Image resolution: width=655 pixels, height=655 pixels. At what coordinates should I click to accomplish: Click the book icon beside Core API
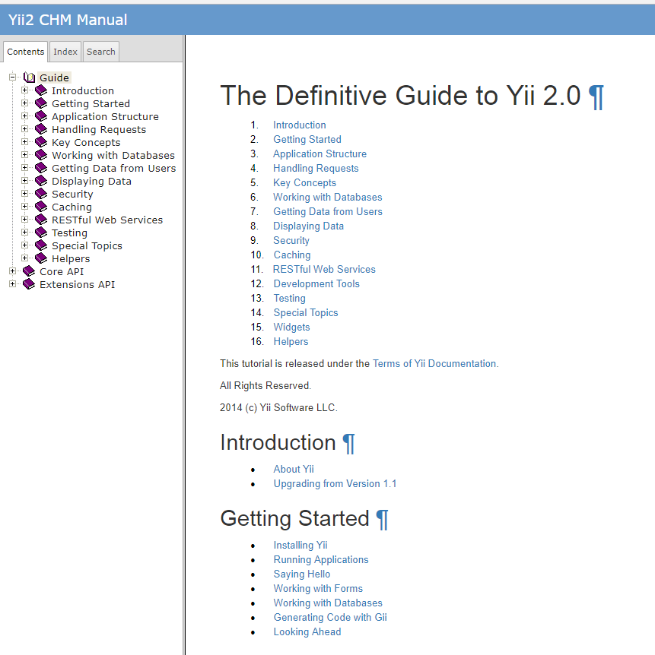pyautogui.click(x=29, y=271)
